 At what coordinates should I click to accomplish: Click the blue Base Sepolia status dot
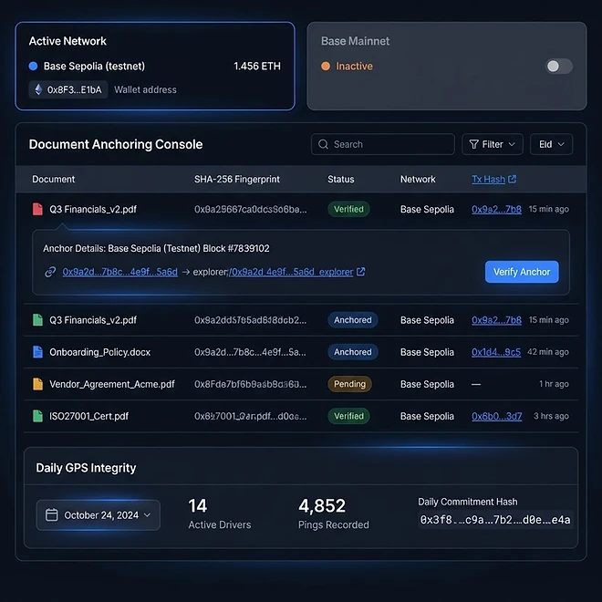point(34,66)
